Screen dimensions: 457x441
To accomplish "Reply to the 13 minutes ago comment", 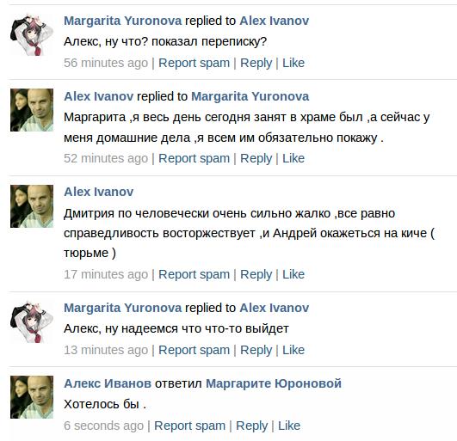I will 256,350.
